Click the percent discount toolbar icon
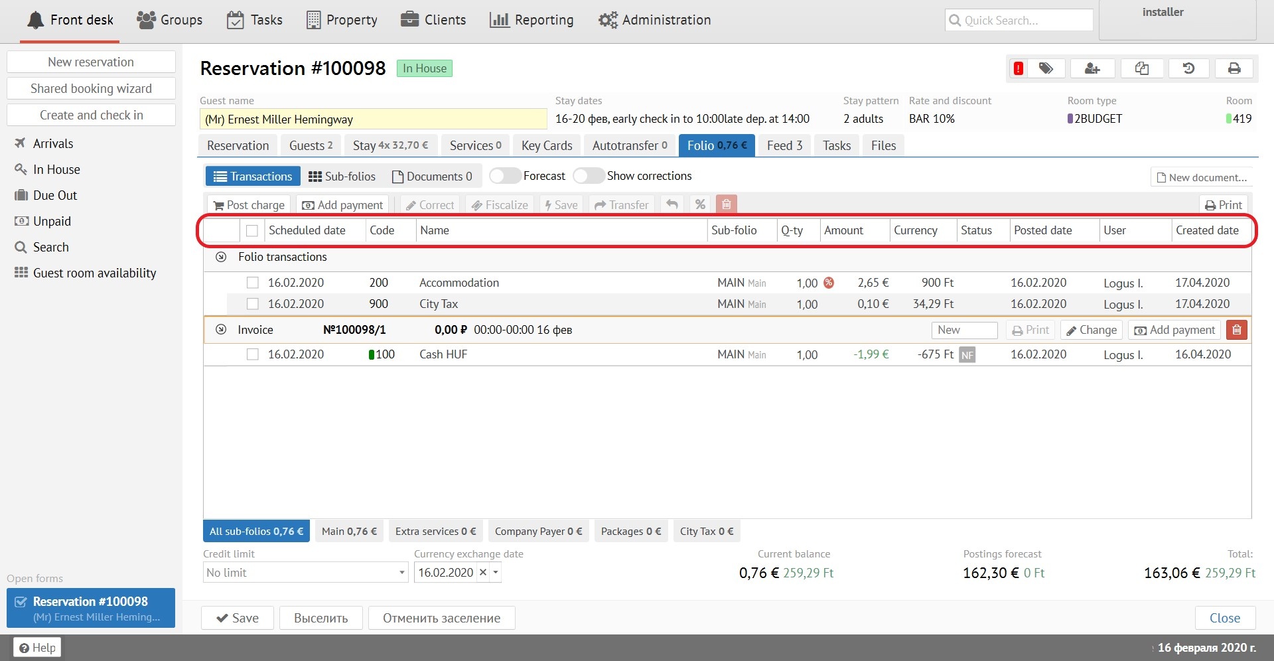 pos(700,204)
